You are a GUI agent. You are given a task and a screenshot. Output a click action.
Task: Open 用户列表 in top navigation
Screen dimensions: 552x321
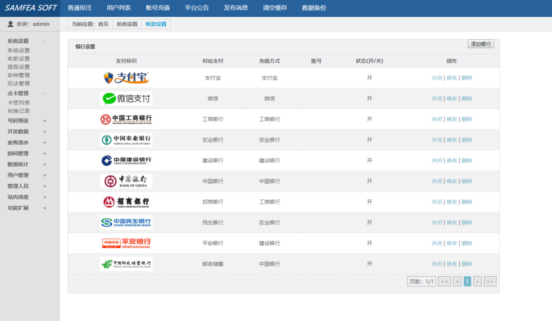point(119,8)
